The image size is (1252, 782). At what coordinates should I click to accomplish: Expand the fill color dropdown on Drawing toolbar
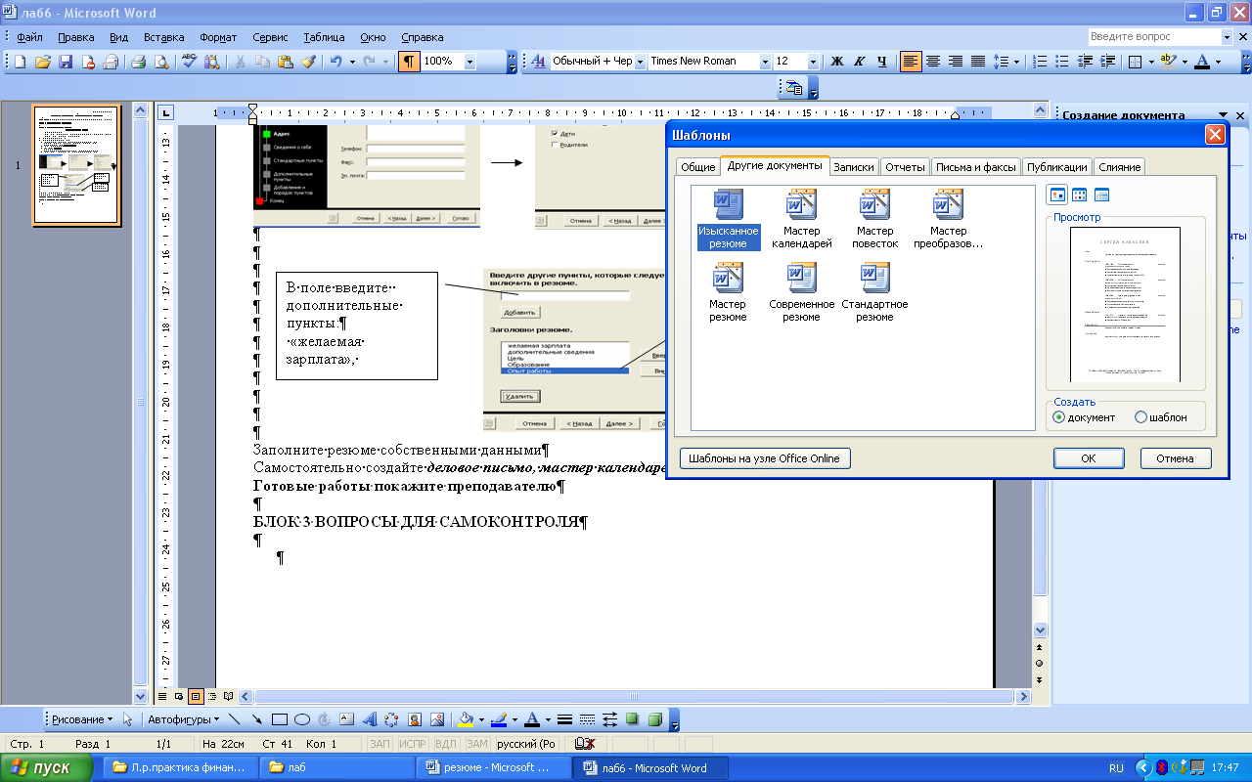[x=481, y=719]
